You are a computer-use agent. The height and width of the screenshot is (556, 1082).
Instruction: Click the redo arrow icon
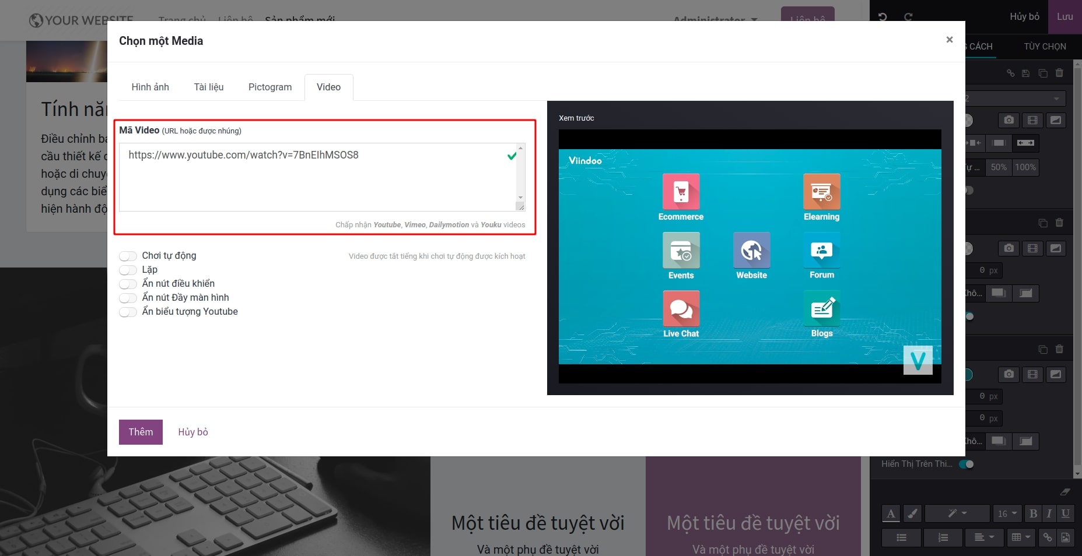(x=908, y=17)
